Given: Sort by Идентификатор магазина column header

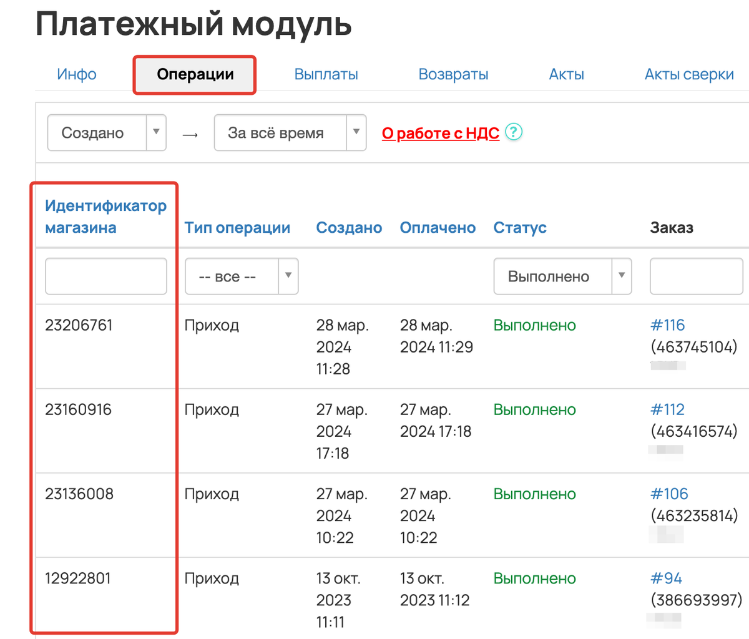Looking at the screenshot, I should pyautogui.click(x=105, y=217).
